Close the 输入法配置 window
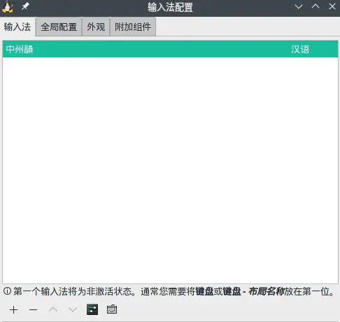The width and height of the screenshot is (340, 322). pos(332,6)
